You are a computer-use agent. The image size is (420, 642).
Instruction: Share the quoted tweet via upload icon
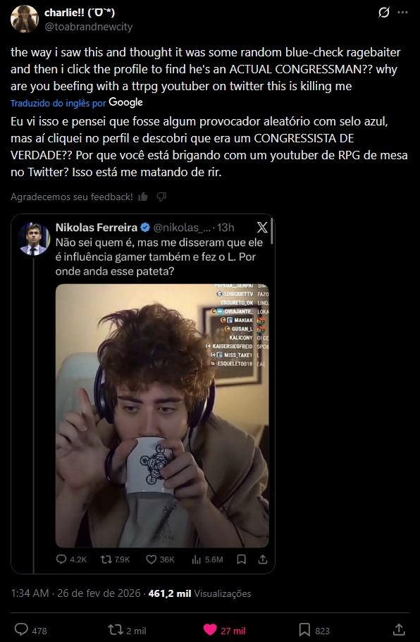click(263, 560)
